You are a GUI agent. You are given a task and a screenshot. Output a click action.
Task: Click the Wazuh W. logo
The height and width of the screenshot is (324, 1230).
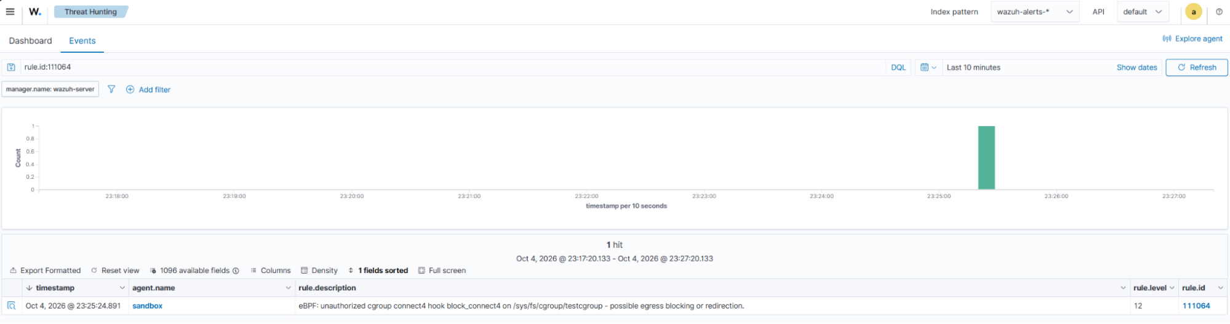pos(35,12)
